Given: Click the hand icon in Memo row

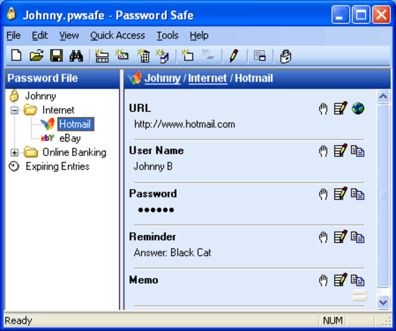Looking at the screenshot, I should click(323, 280).
